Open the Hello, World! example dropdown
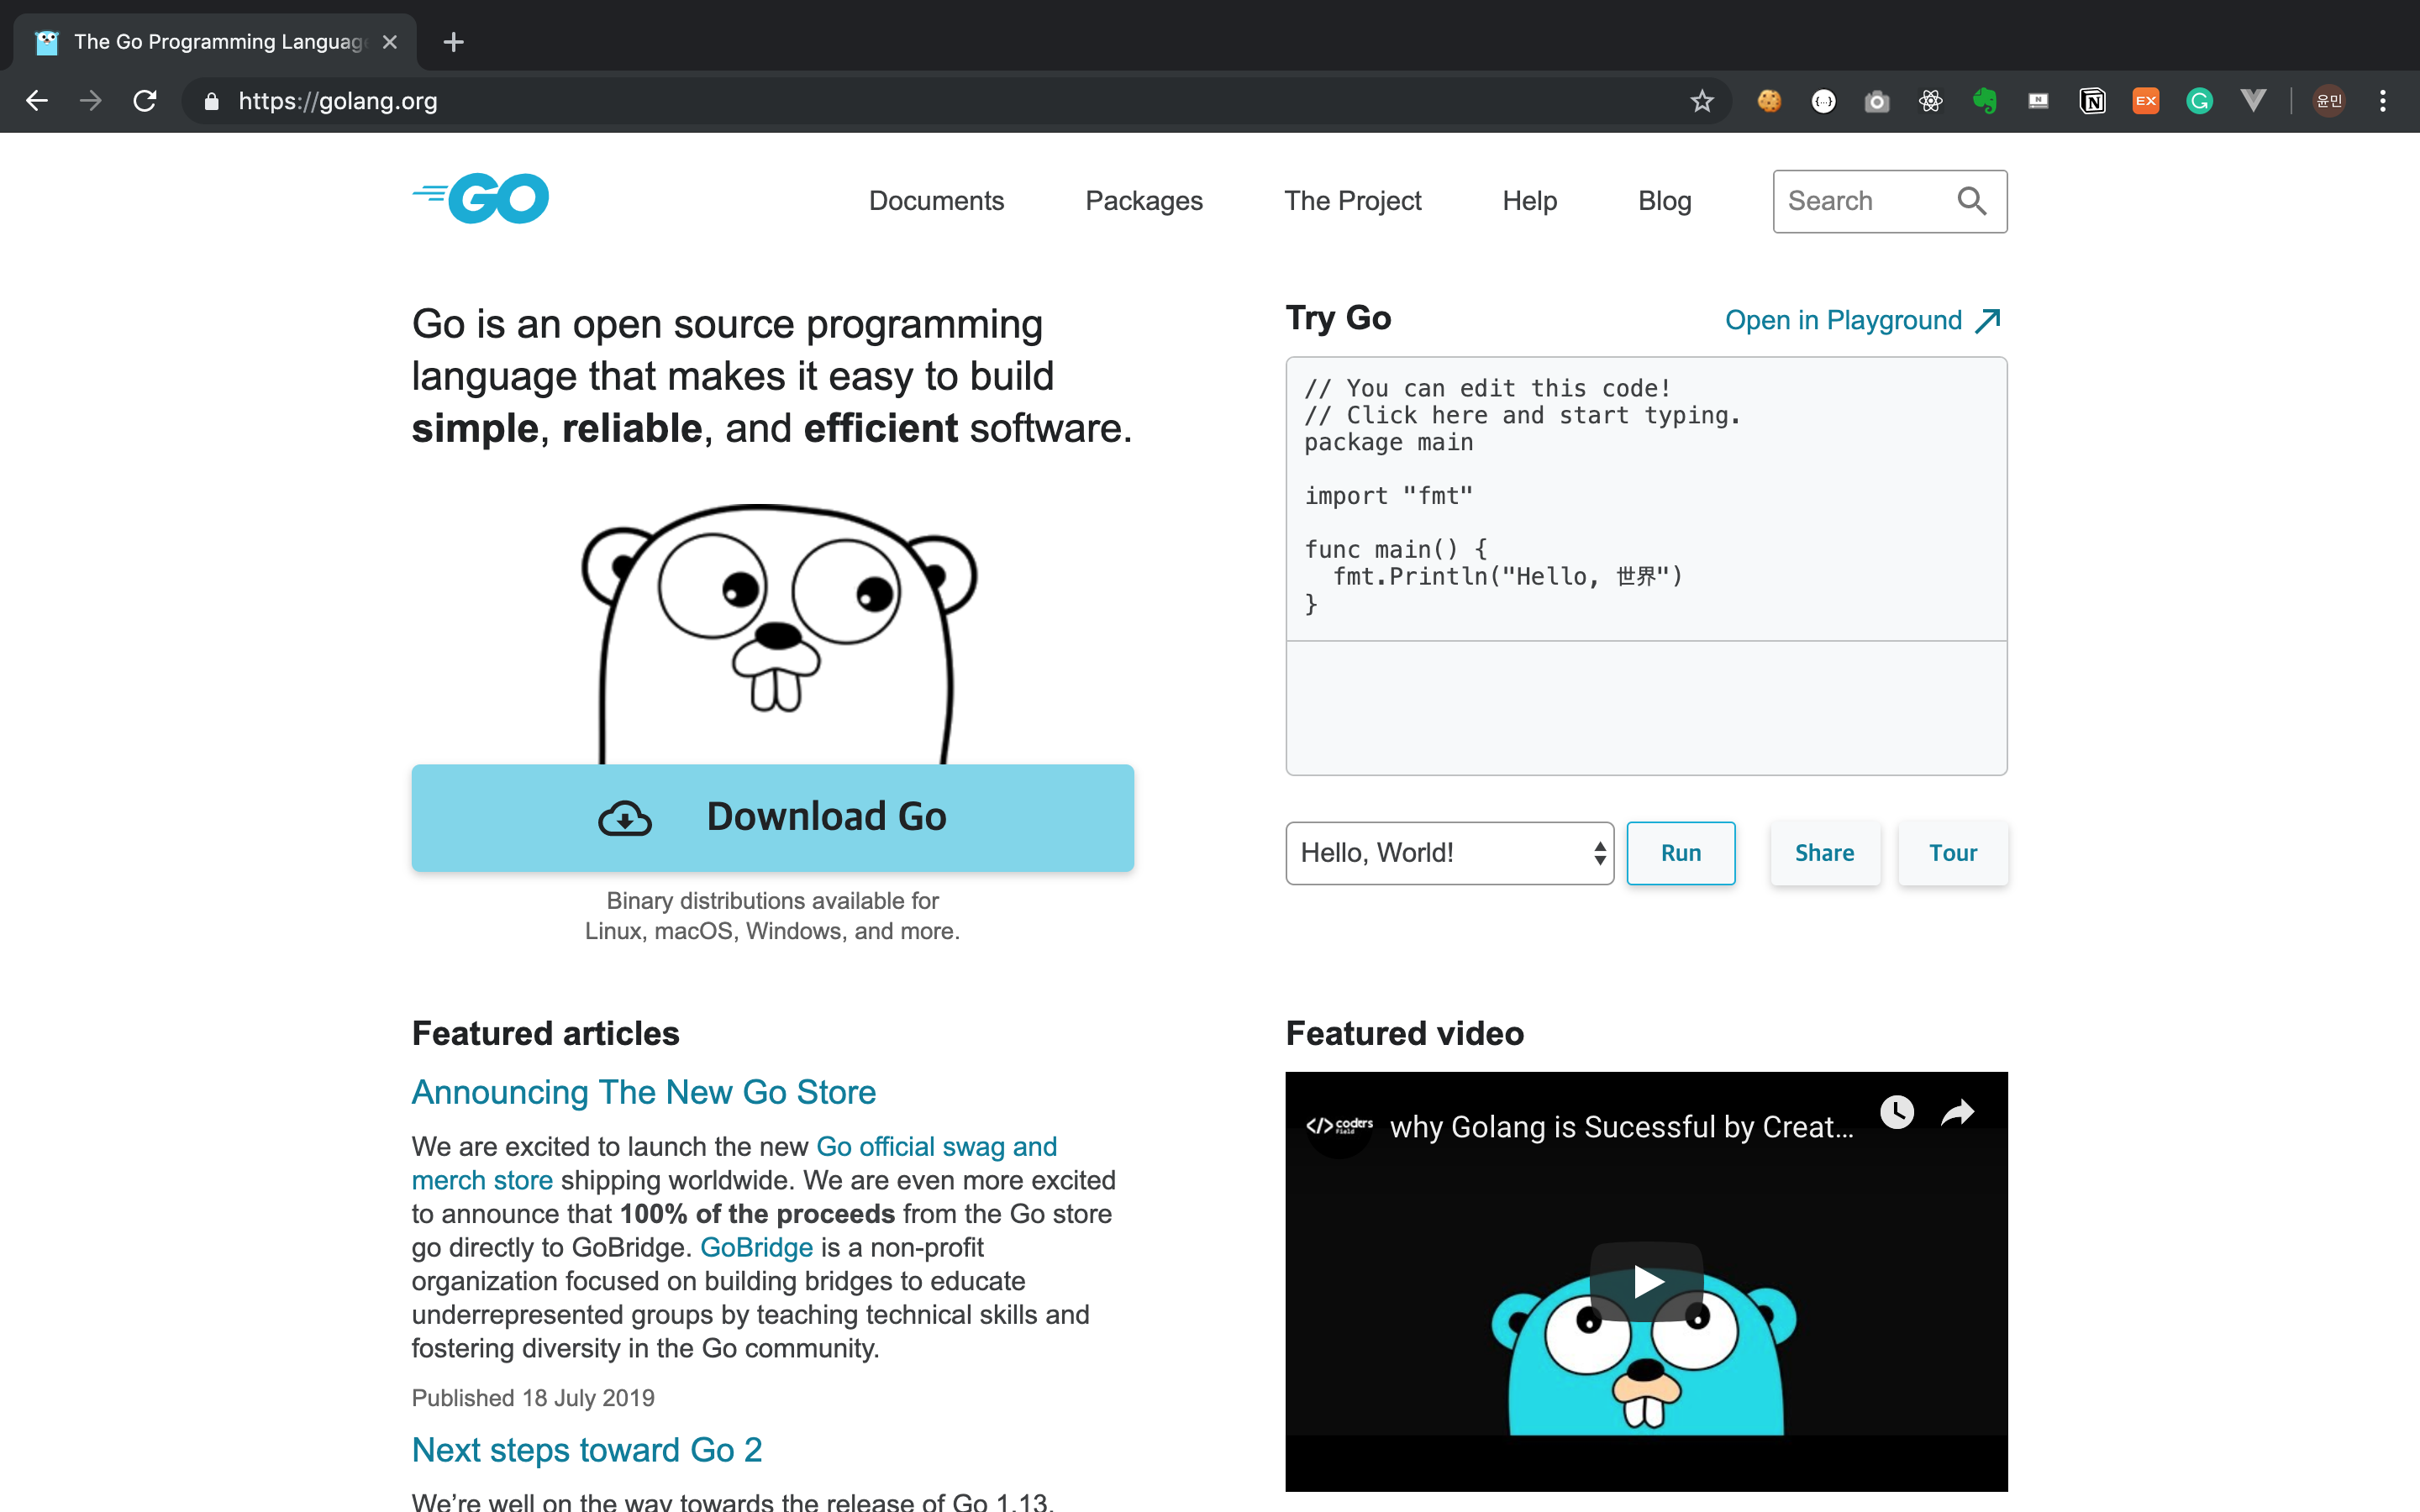Image resolution: width=2420 pixels, height=1512 pixels. click(1449, 853)
